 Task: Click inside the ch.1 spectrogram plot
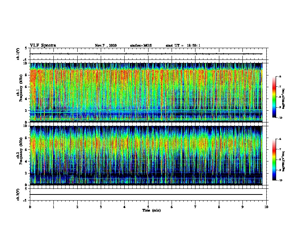pos(146,92)
